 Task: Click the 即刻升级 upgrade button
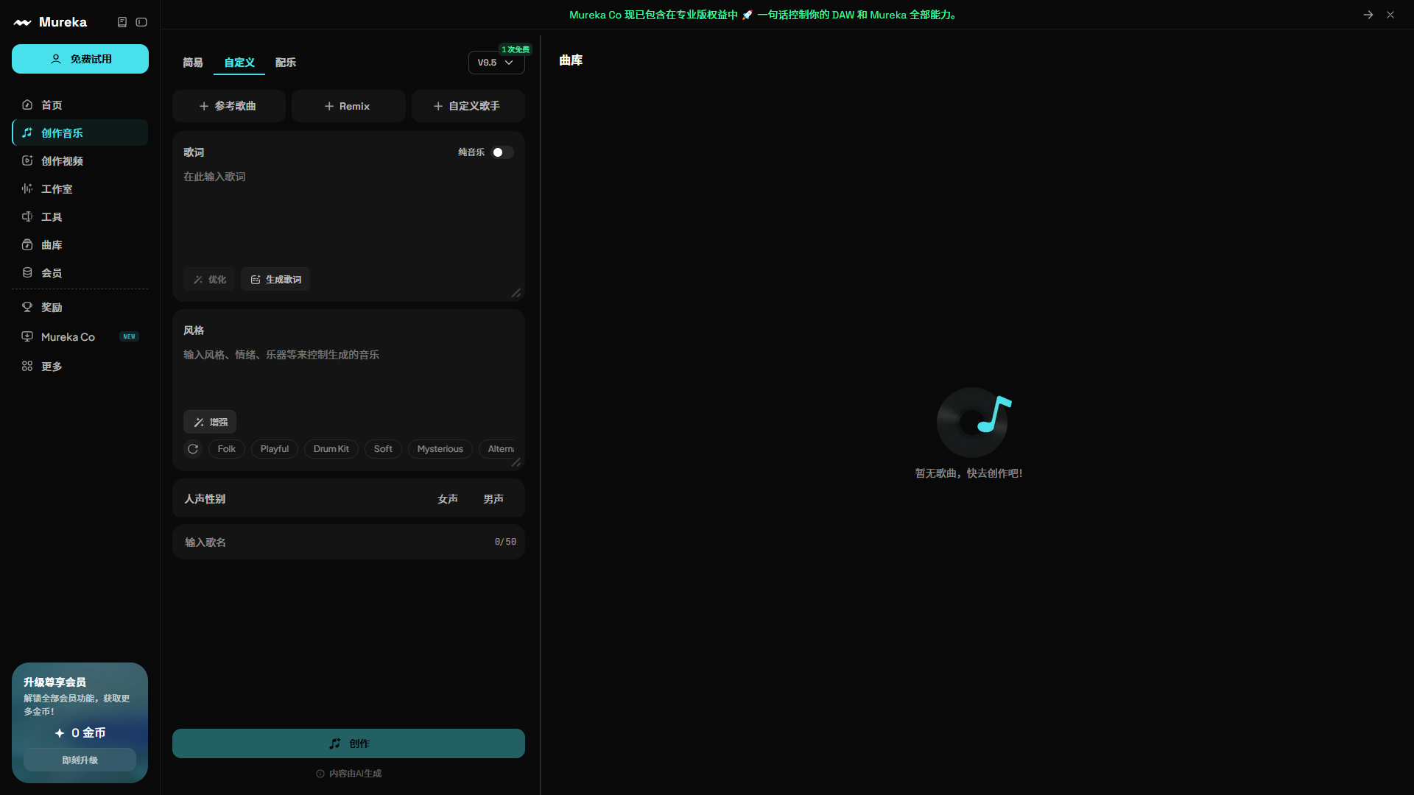point(80,760)
